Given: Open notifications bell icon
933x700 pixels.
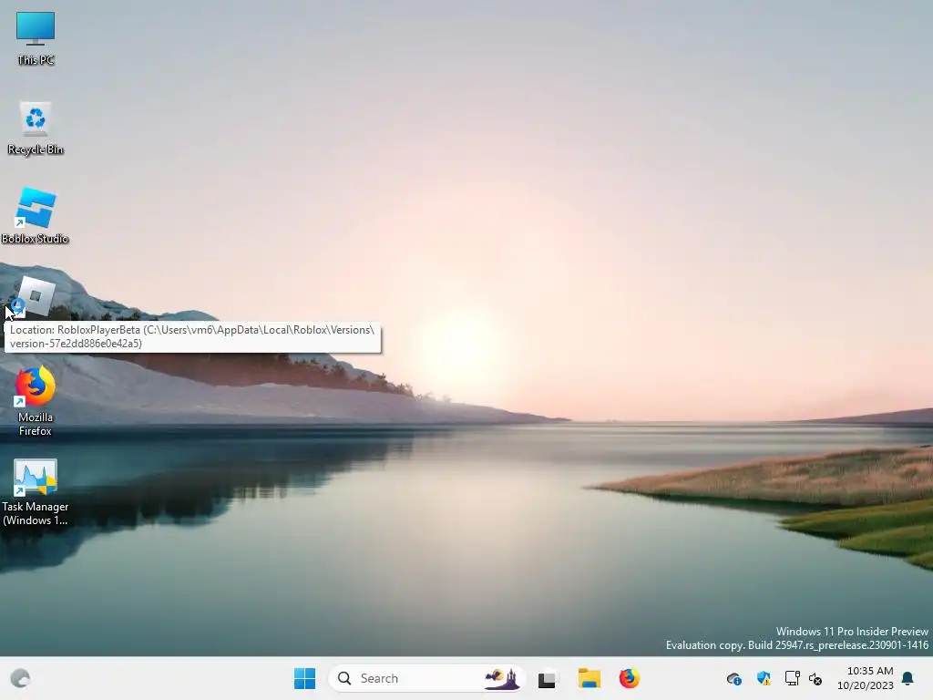Looking at the screenshot, I should pos(907,678).
